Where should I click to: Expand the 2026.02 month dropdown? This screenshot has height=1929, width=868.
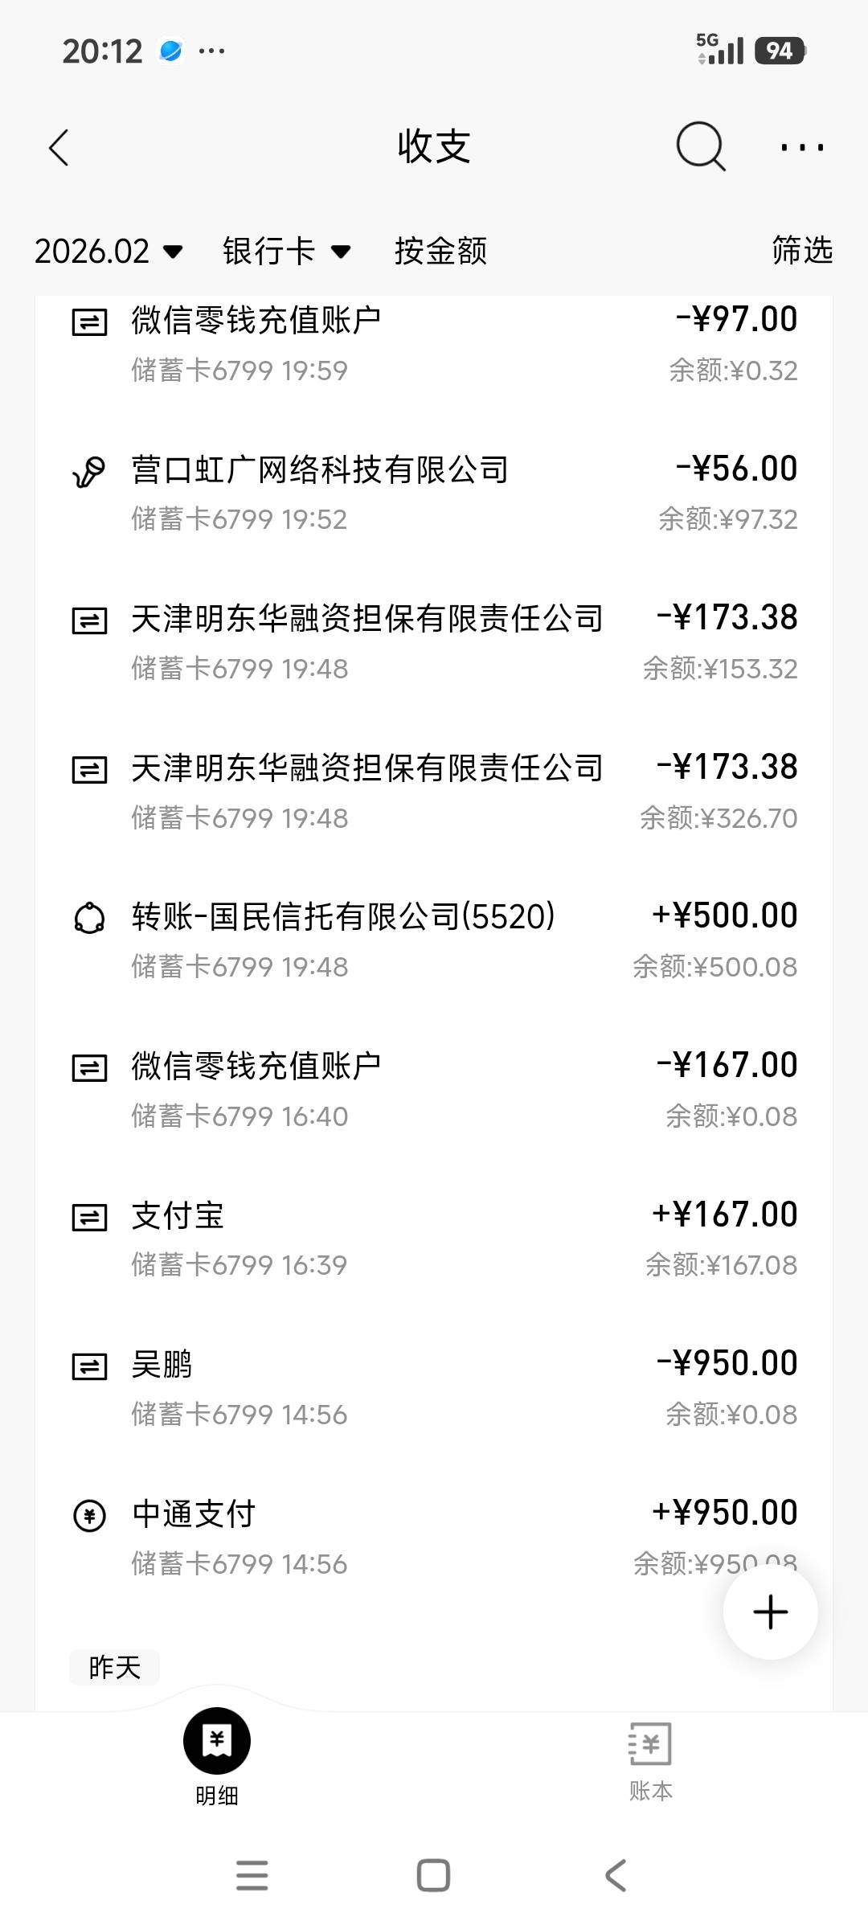108,252
